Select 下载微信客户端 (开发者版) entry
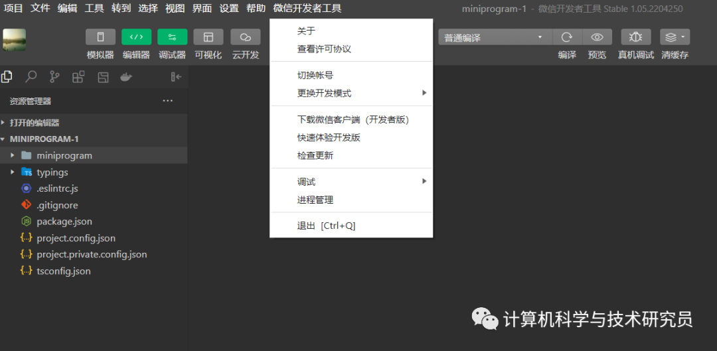This screenshot has width=717, height=351. tap(351, 119)
